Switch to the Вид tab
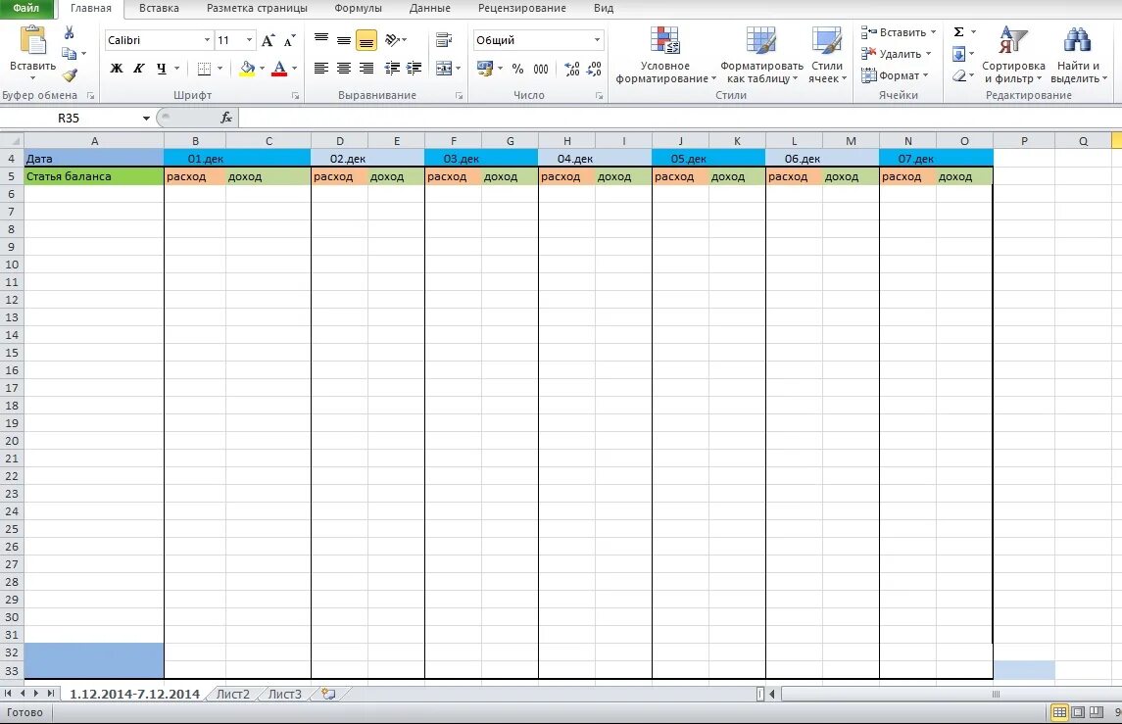 pos(604,9)
